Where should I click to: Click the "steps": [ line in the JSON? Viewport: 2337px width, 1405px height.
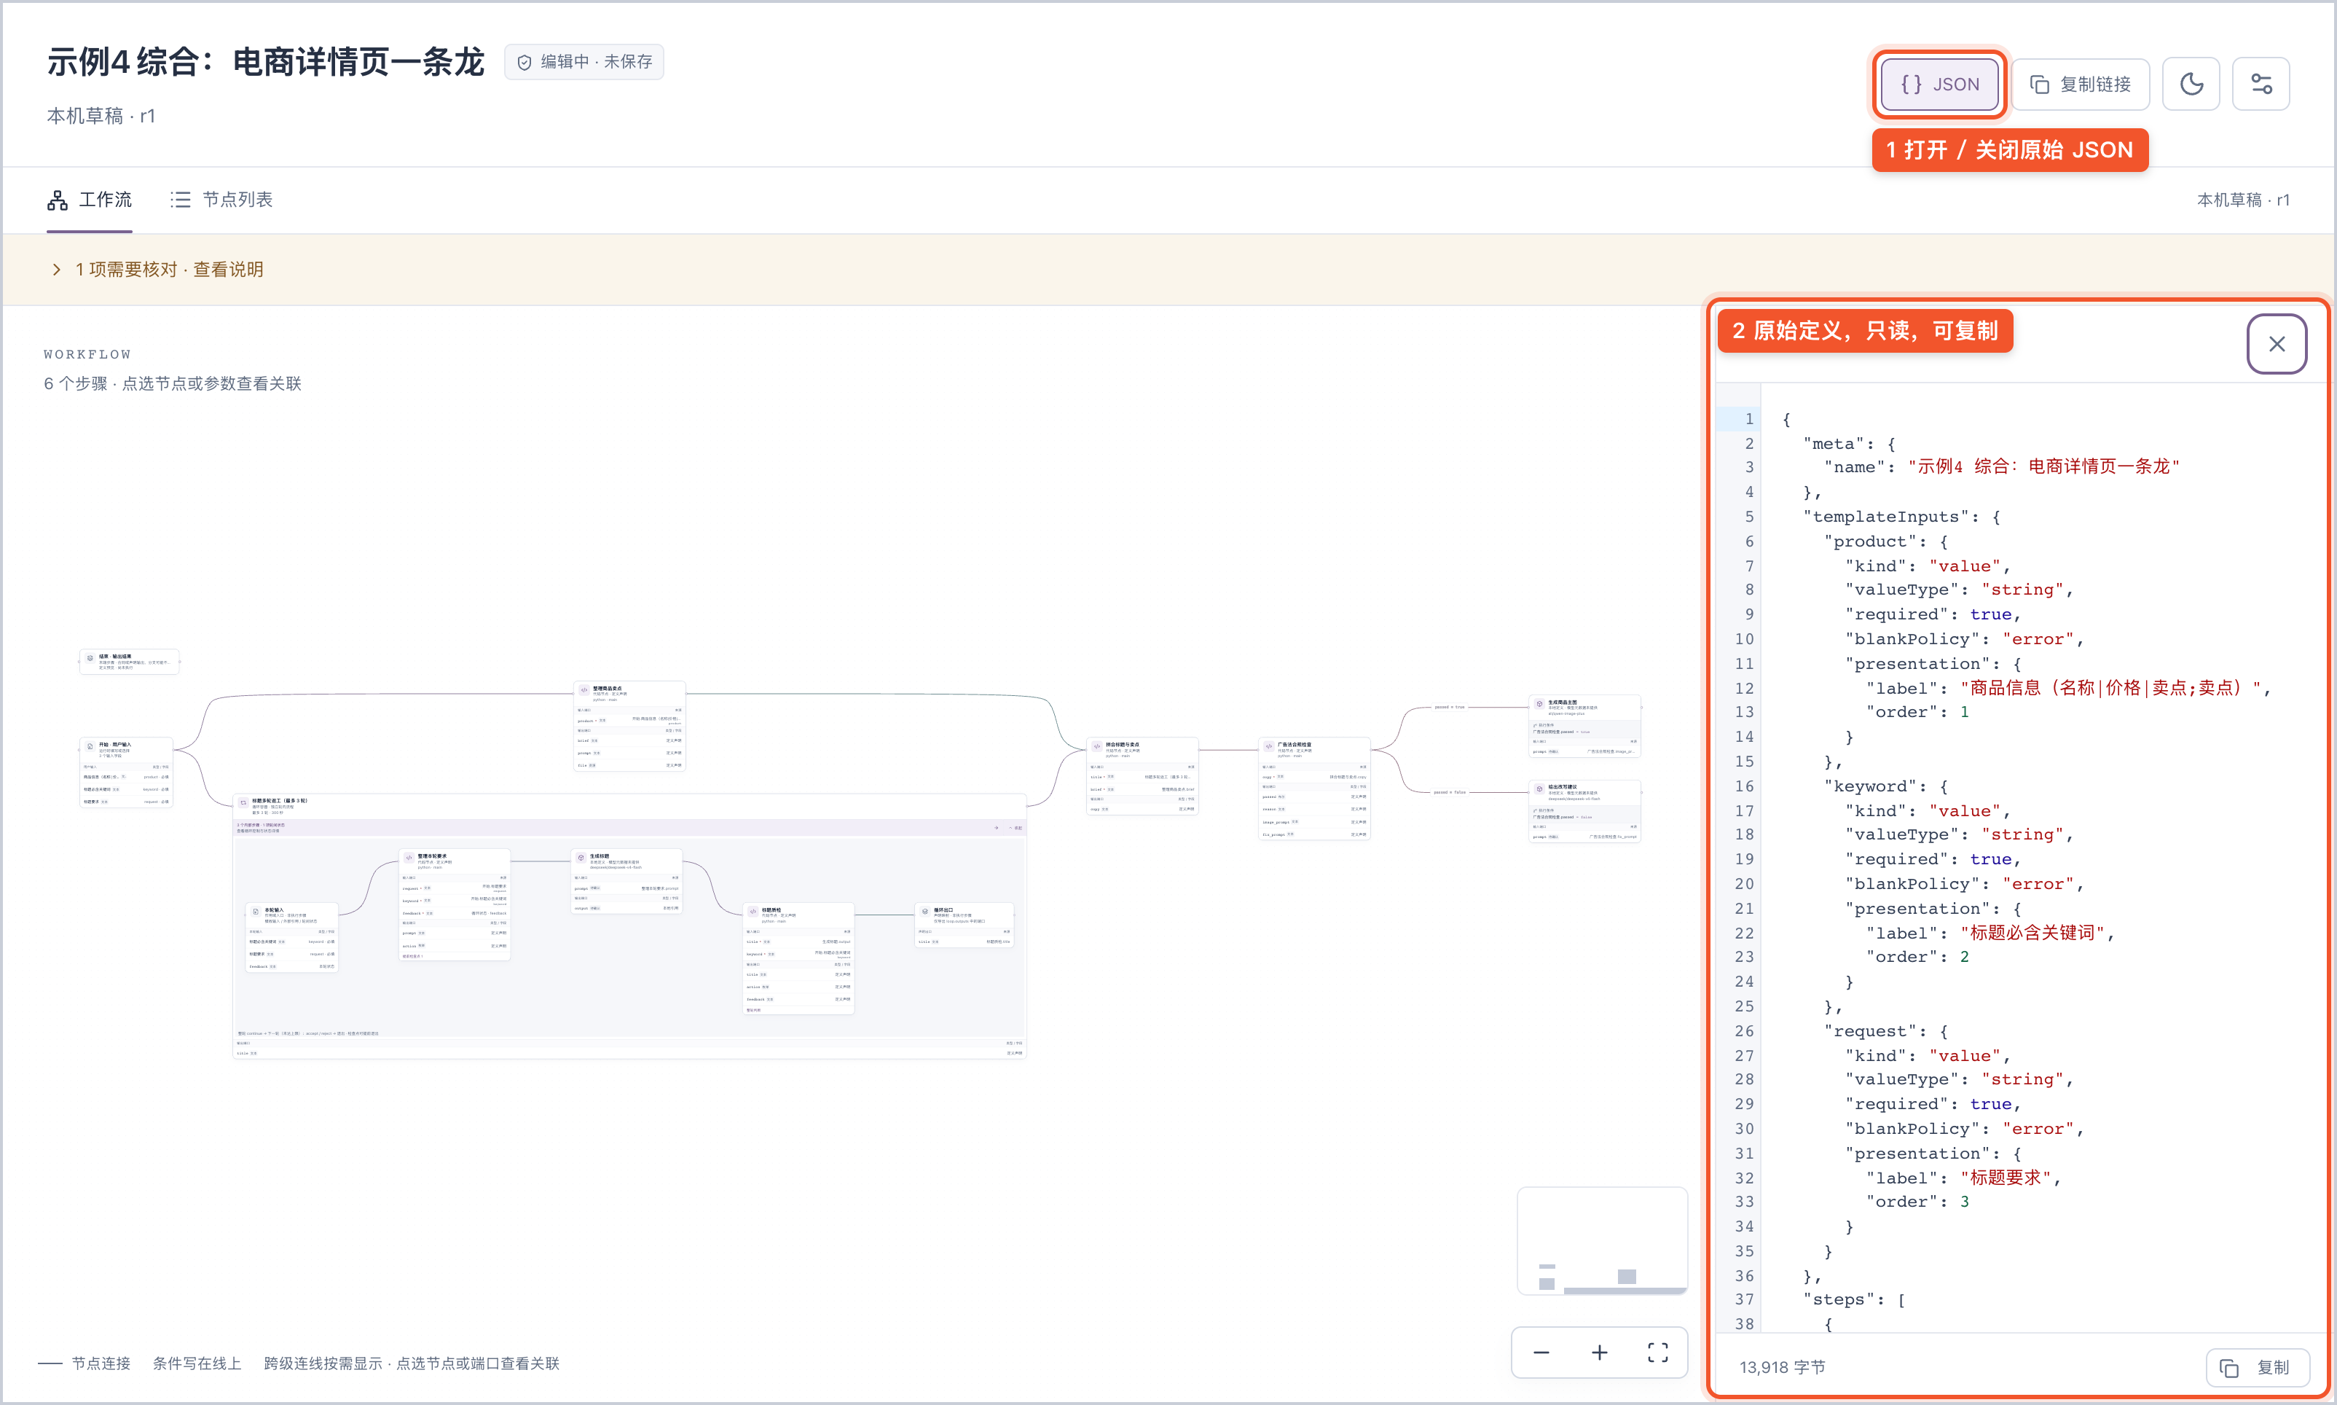(1855, 1300)
